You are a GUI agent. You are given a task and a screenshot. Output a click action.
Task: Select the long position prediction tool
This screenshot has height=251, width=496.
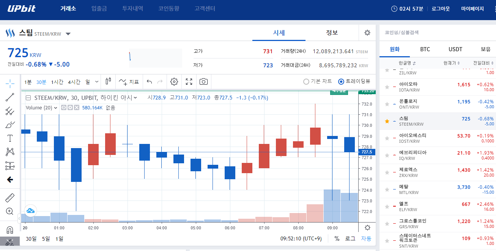coord(10,166)
